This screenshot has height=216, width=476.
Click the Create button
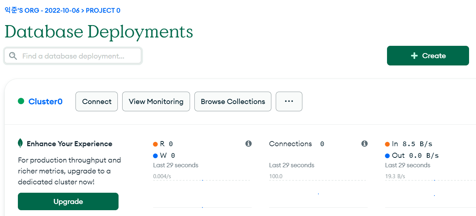tap(428, 56)
